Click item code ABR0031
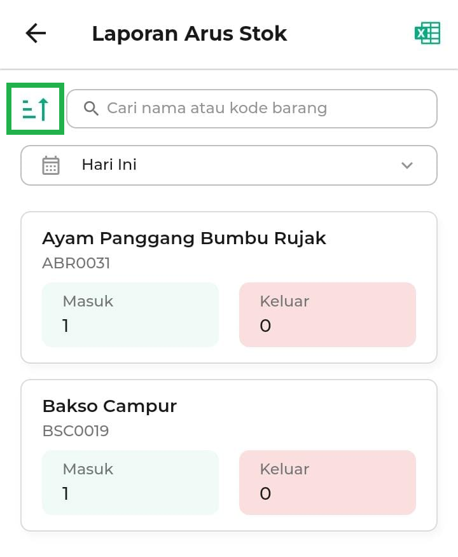Viewport: 458px width, 557px height. point(76,263)
